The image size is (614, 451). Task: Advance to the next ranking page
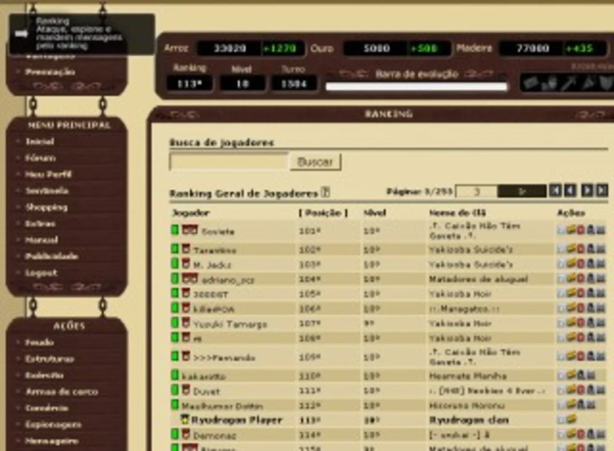click(587, 191)
